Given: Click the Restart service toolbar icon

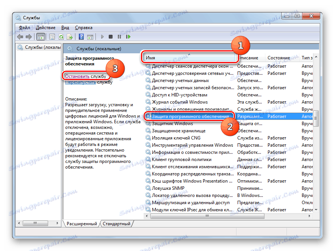Looking at the screenshot, I should tap(128, 37).
